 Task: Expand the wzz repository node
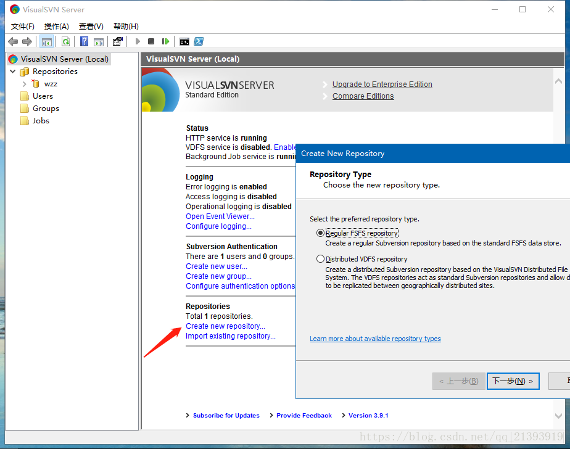(24, 84)
